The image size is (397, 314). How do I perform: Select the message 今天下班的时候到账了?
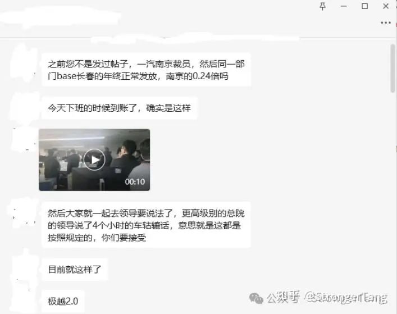tap(119, 108)
